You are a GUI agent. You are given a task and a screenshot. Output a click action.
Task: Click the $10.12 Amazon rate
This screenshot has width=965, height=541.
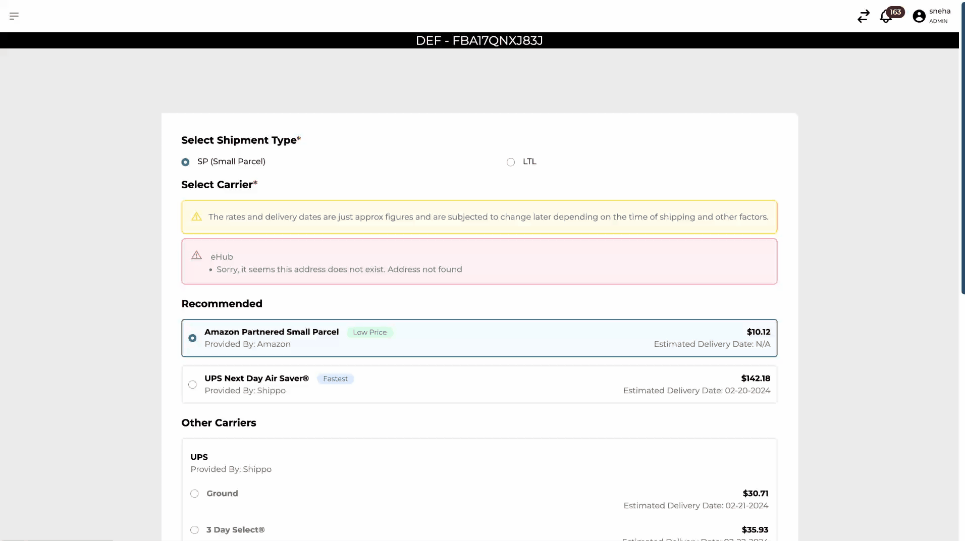tap(758, 332)
